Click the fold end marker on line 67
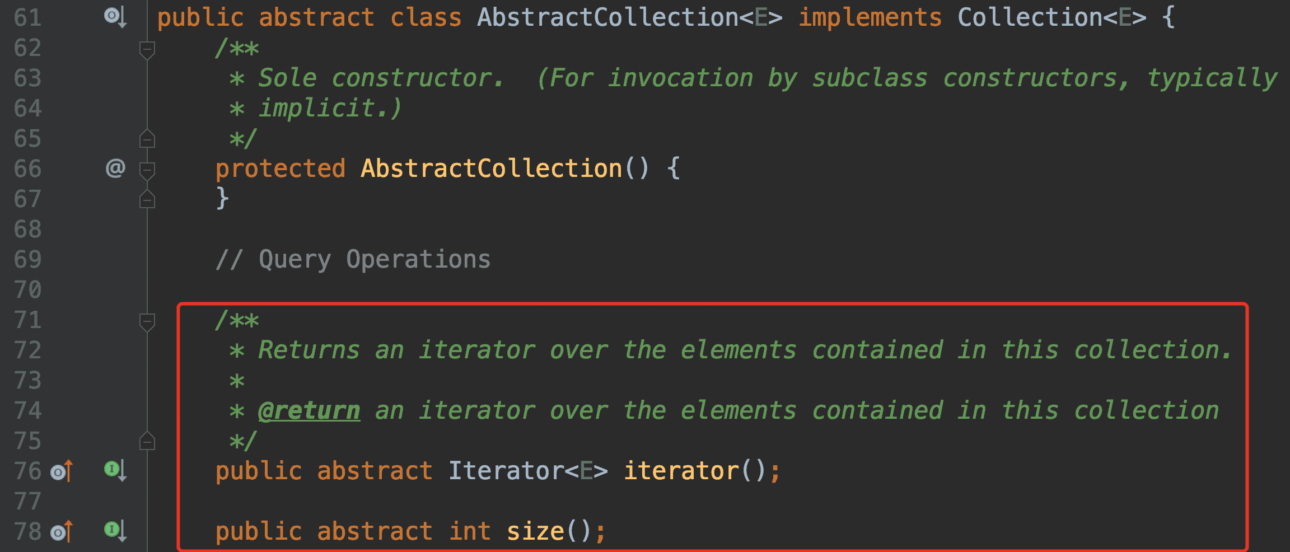 click(147, 199)
